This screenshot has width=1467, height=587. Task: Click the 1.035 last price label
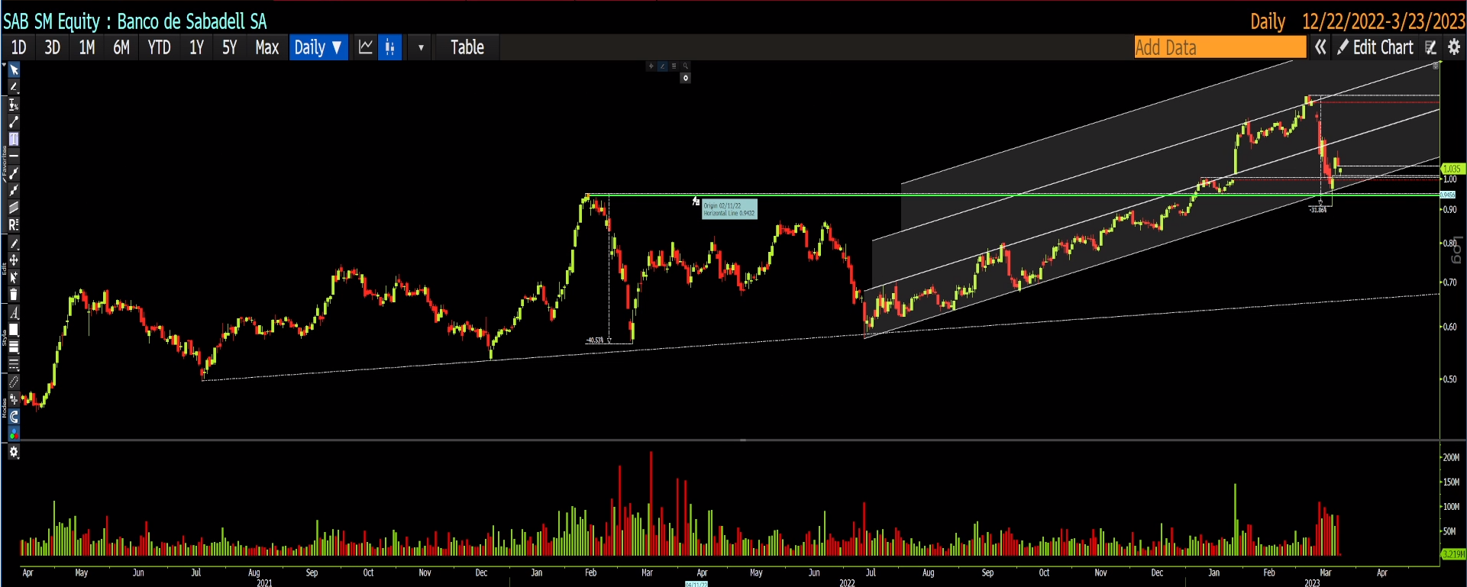pos(1452,169)
